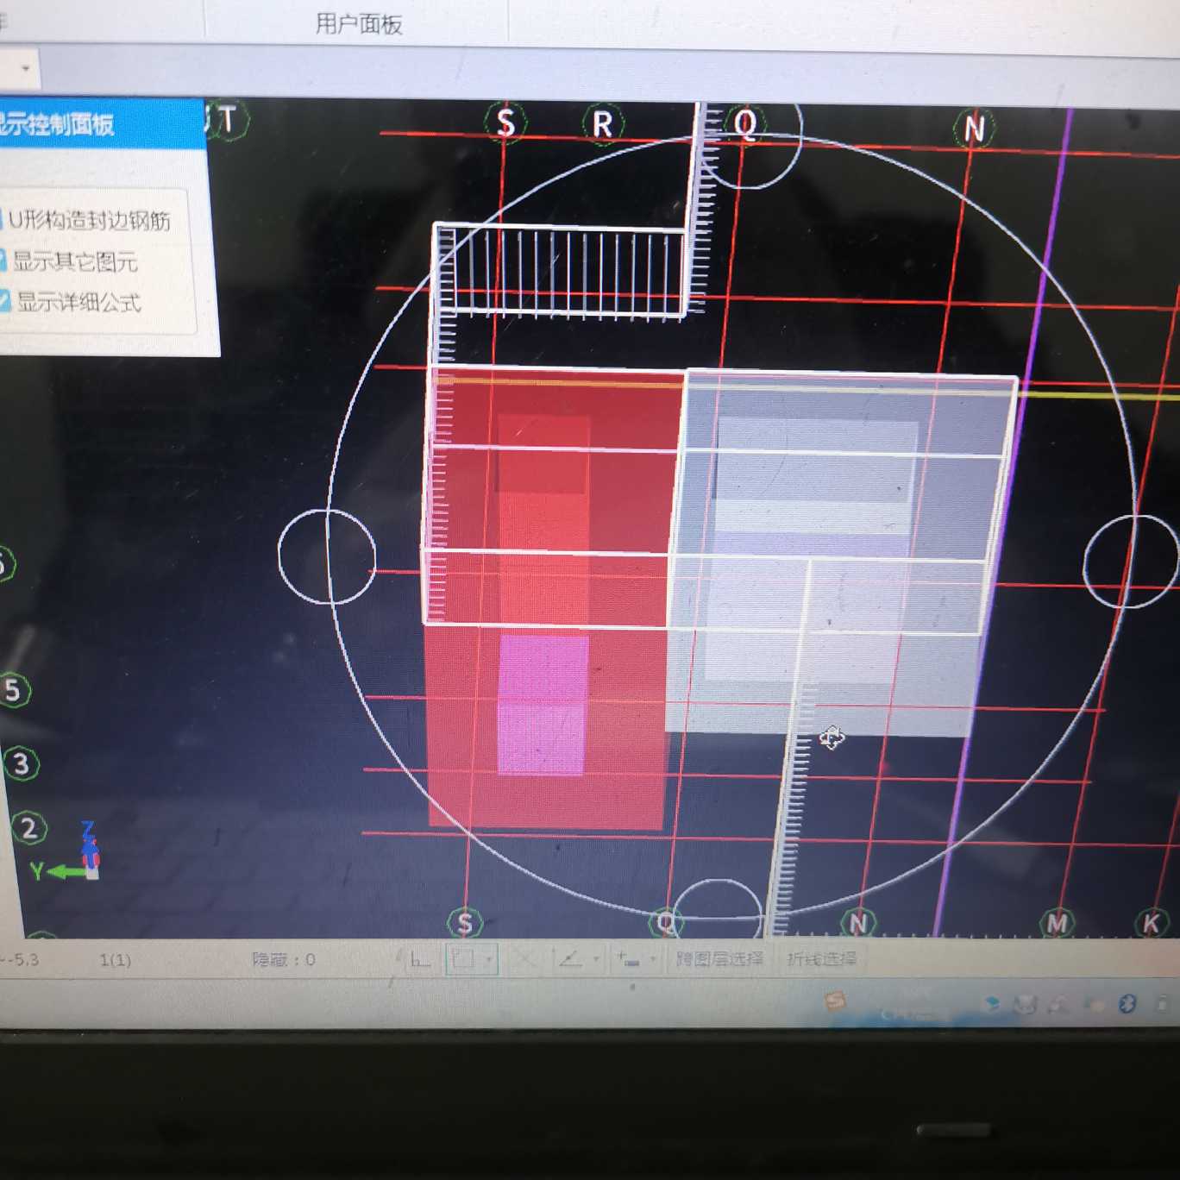The image size is (1180, 1180).
Task: Open the rectangle selection dropdown arrow
Action: [489, 959]
